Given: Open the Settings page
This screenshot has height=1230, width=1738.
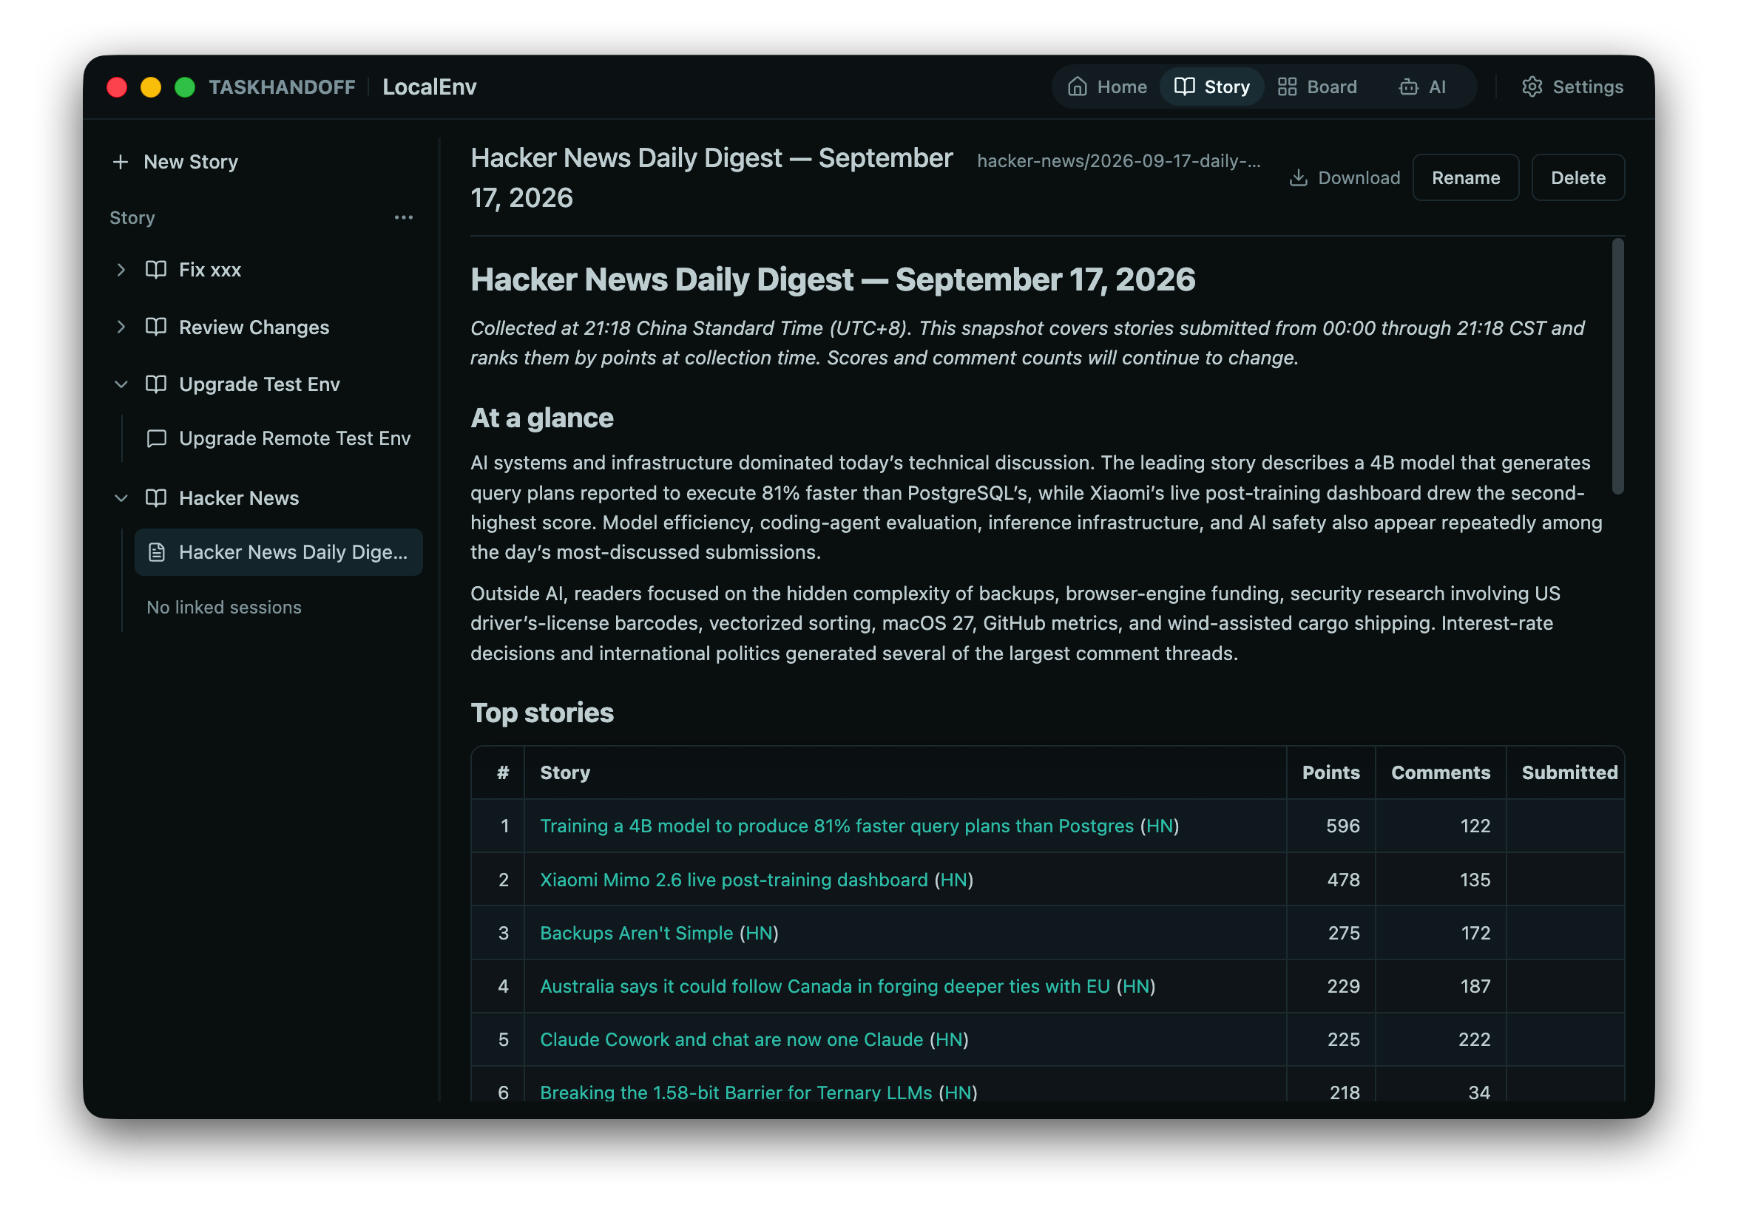Looking at the screenshot, I should tap(1572, 86).
